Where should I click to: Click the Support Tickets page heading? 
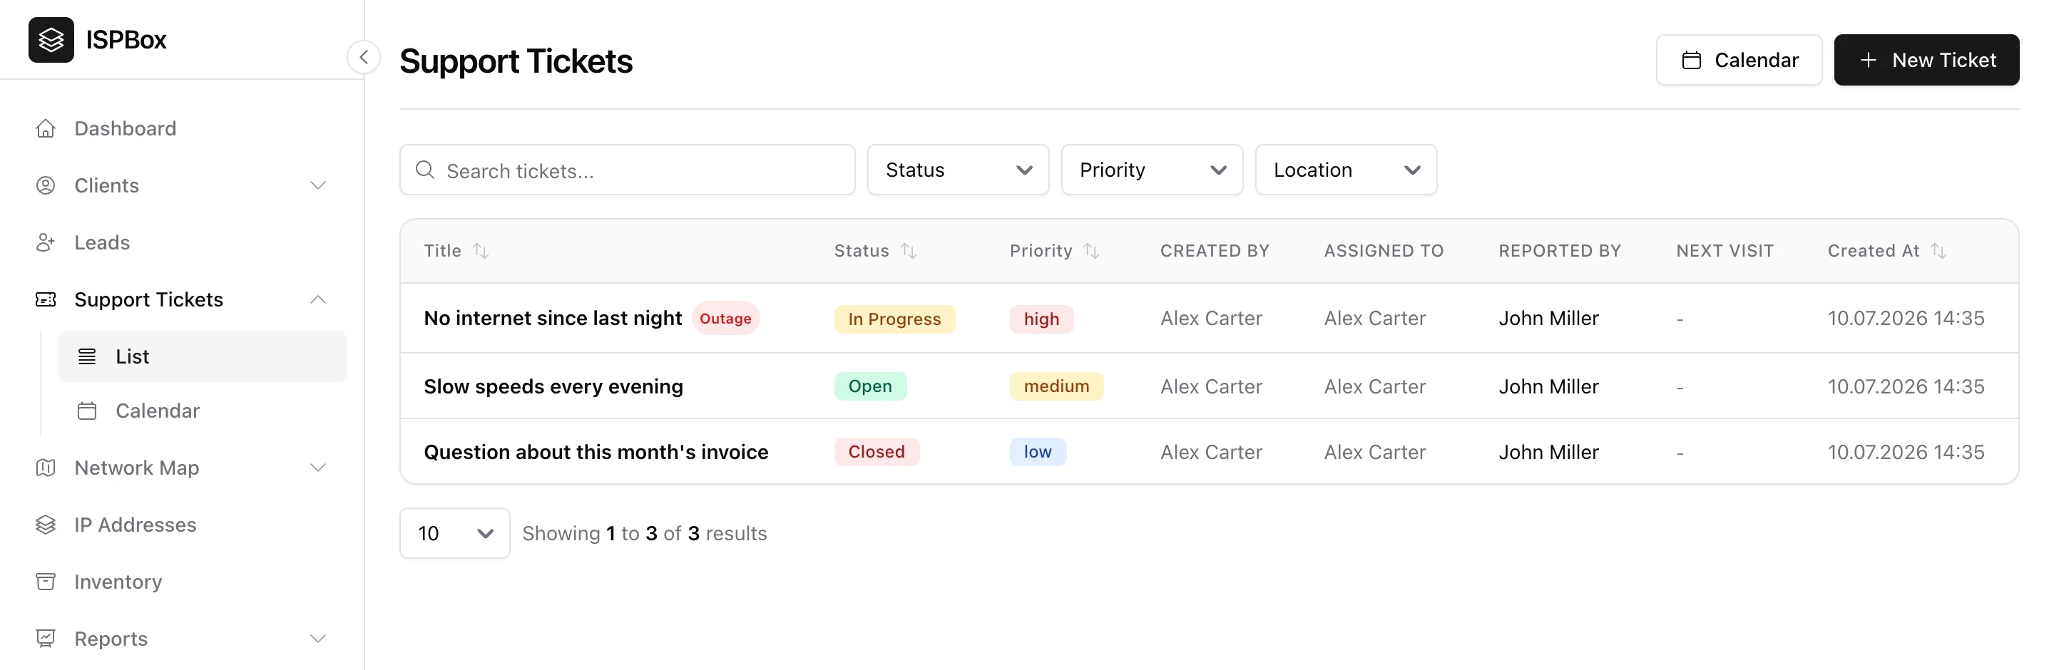[516, 61]
